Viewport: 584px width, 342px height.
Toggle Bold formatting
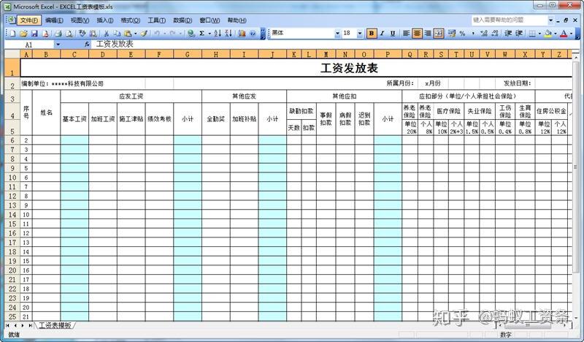point(372,34)
